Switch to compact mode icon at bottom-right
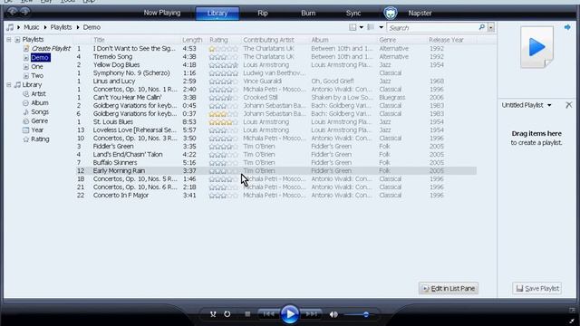This screenshot has height=326, width=580. coord(572,321)
